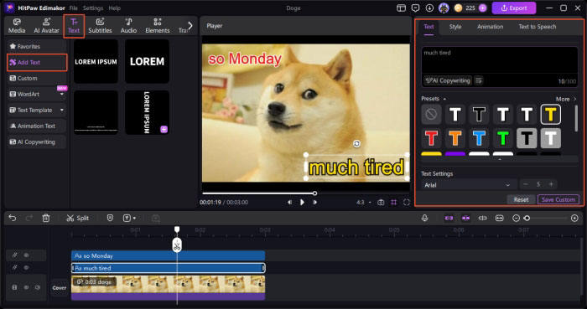Click the Export button
This screenshot has height=309, width=587.
click(513, 8)
